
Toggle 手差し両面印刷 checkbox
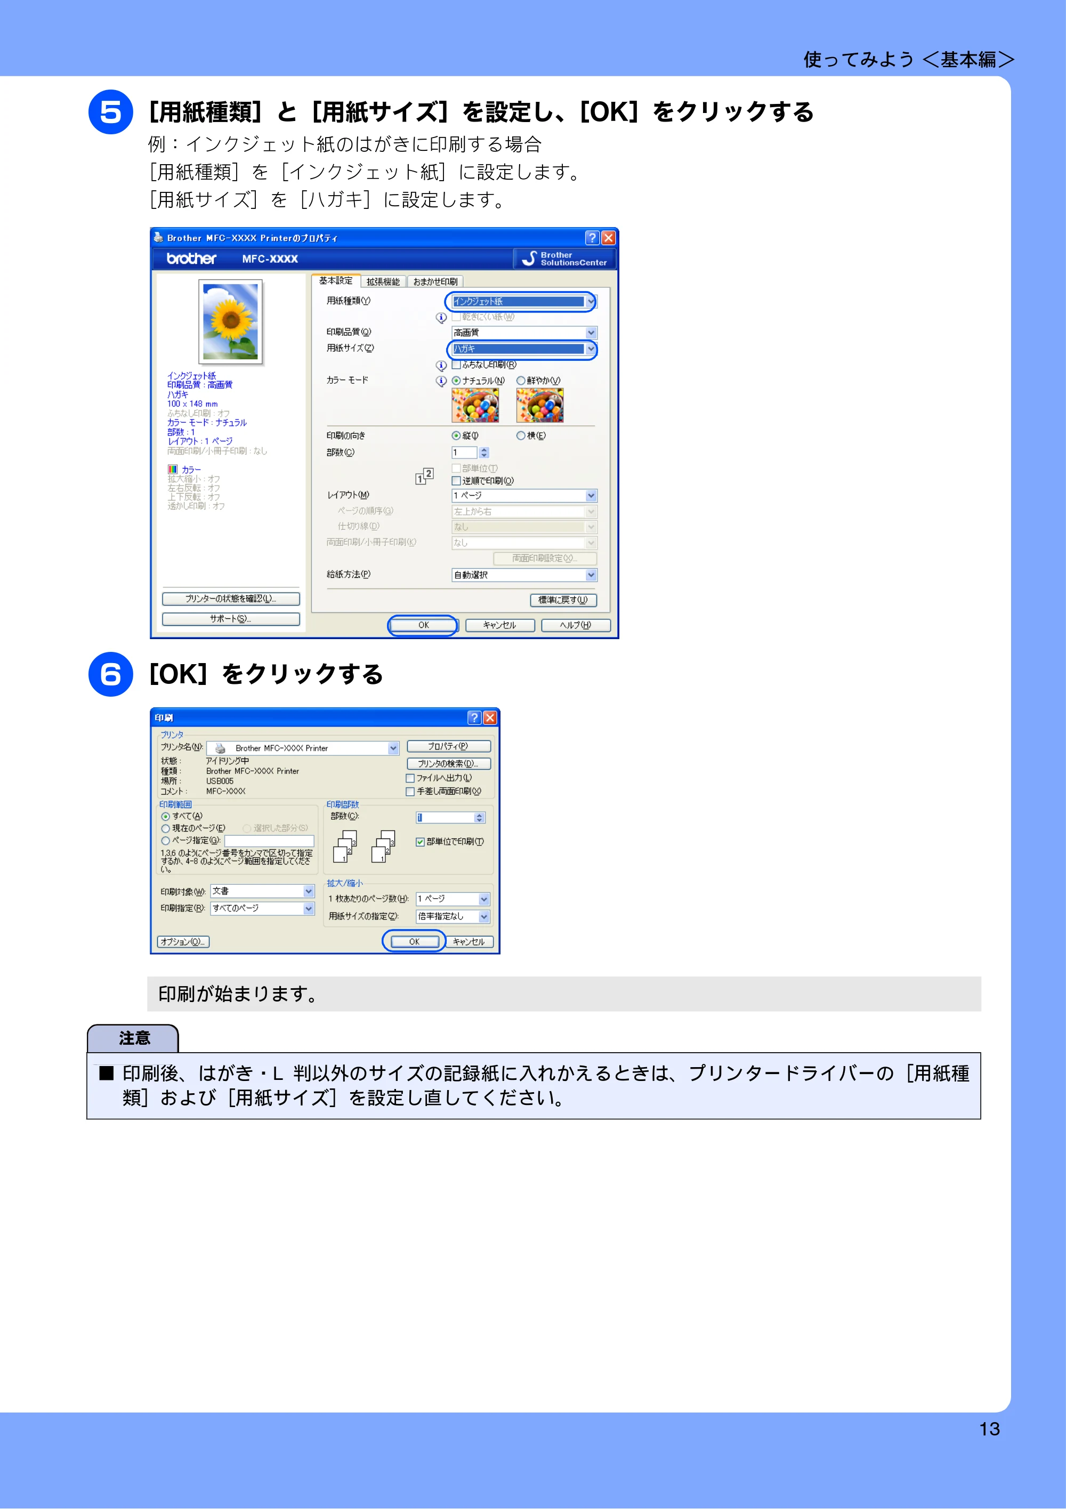click(x=410, y=792)
